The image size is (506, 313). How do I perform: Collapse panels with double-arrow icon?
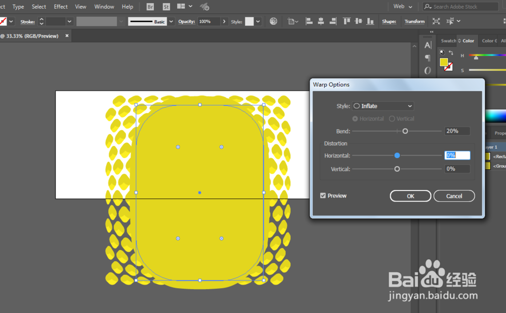[432, 32]
